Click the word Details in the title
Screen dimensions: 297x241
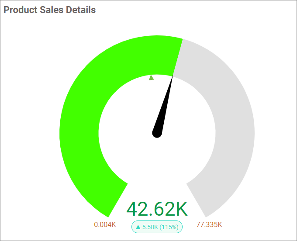click(x=80, y=10)
